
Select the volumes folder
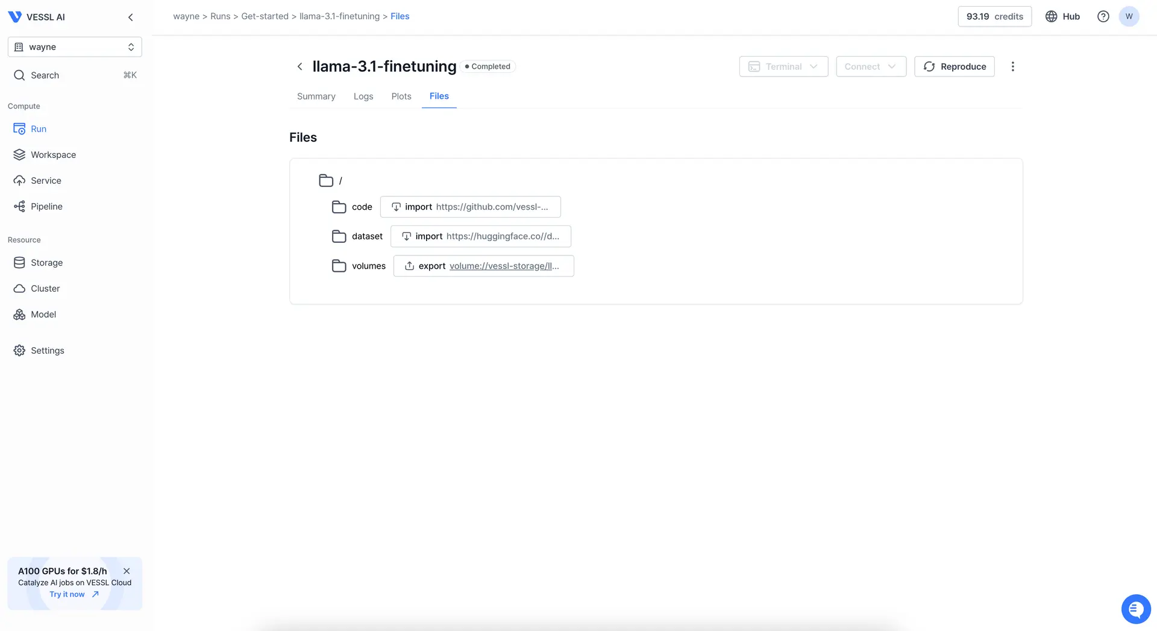pos(359,266)
